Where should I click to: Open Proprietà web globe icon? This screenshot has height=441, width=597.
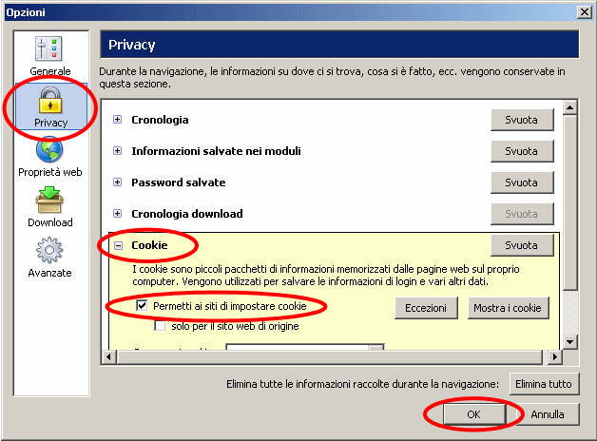(49, 152)
